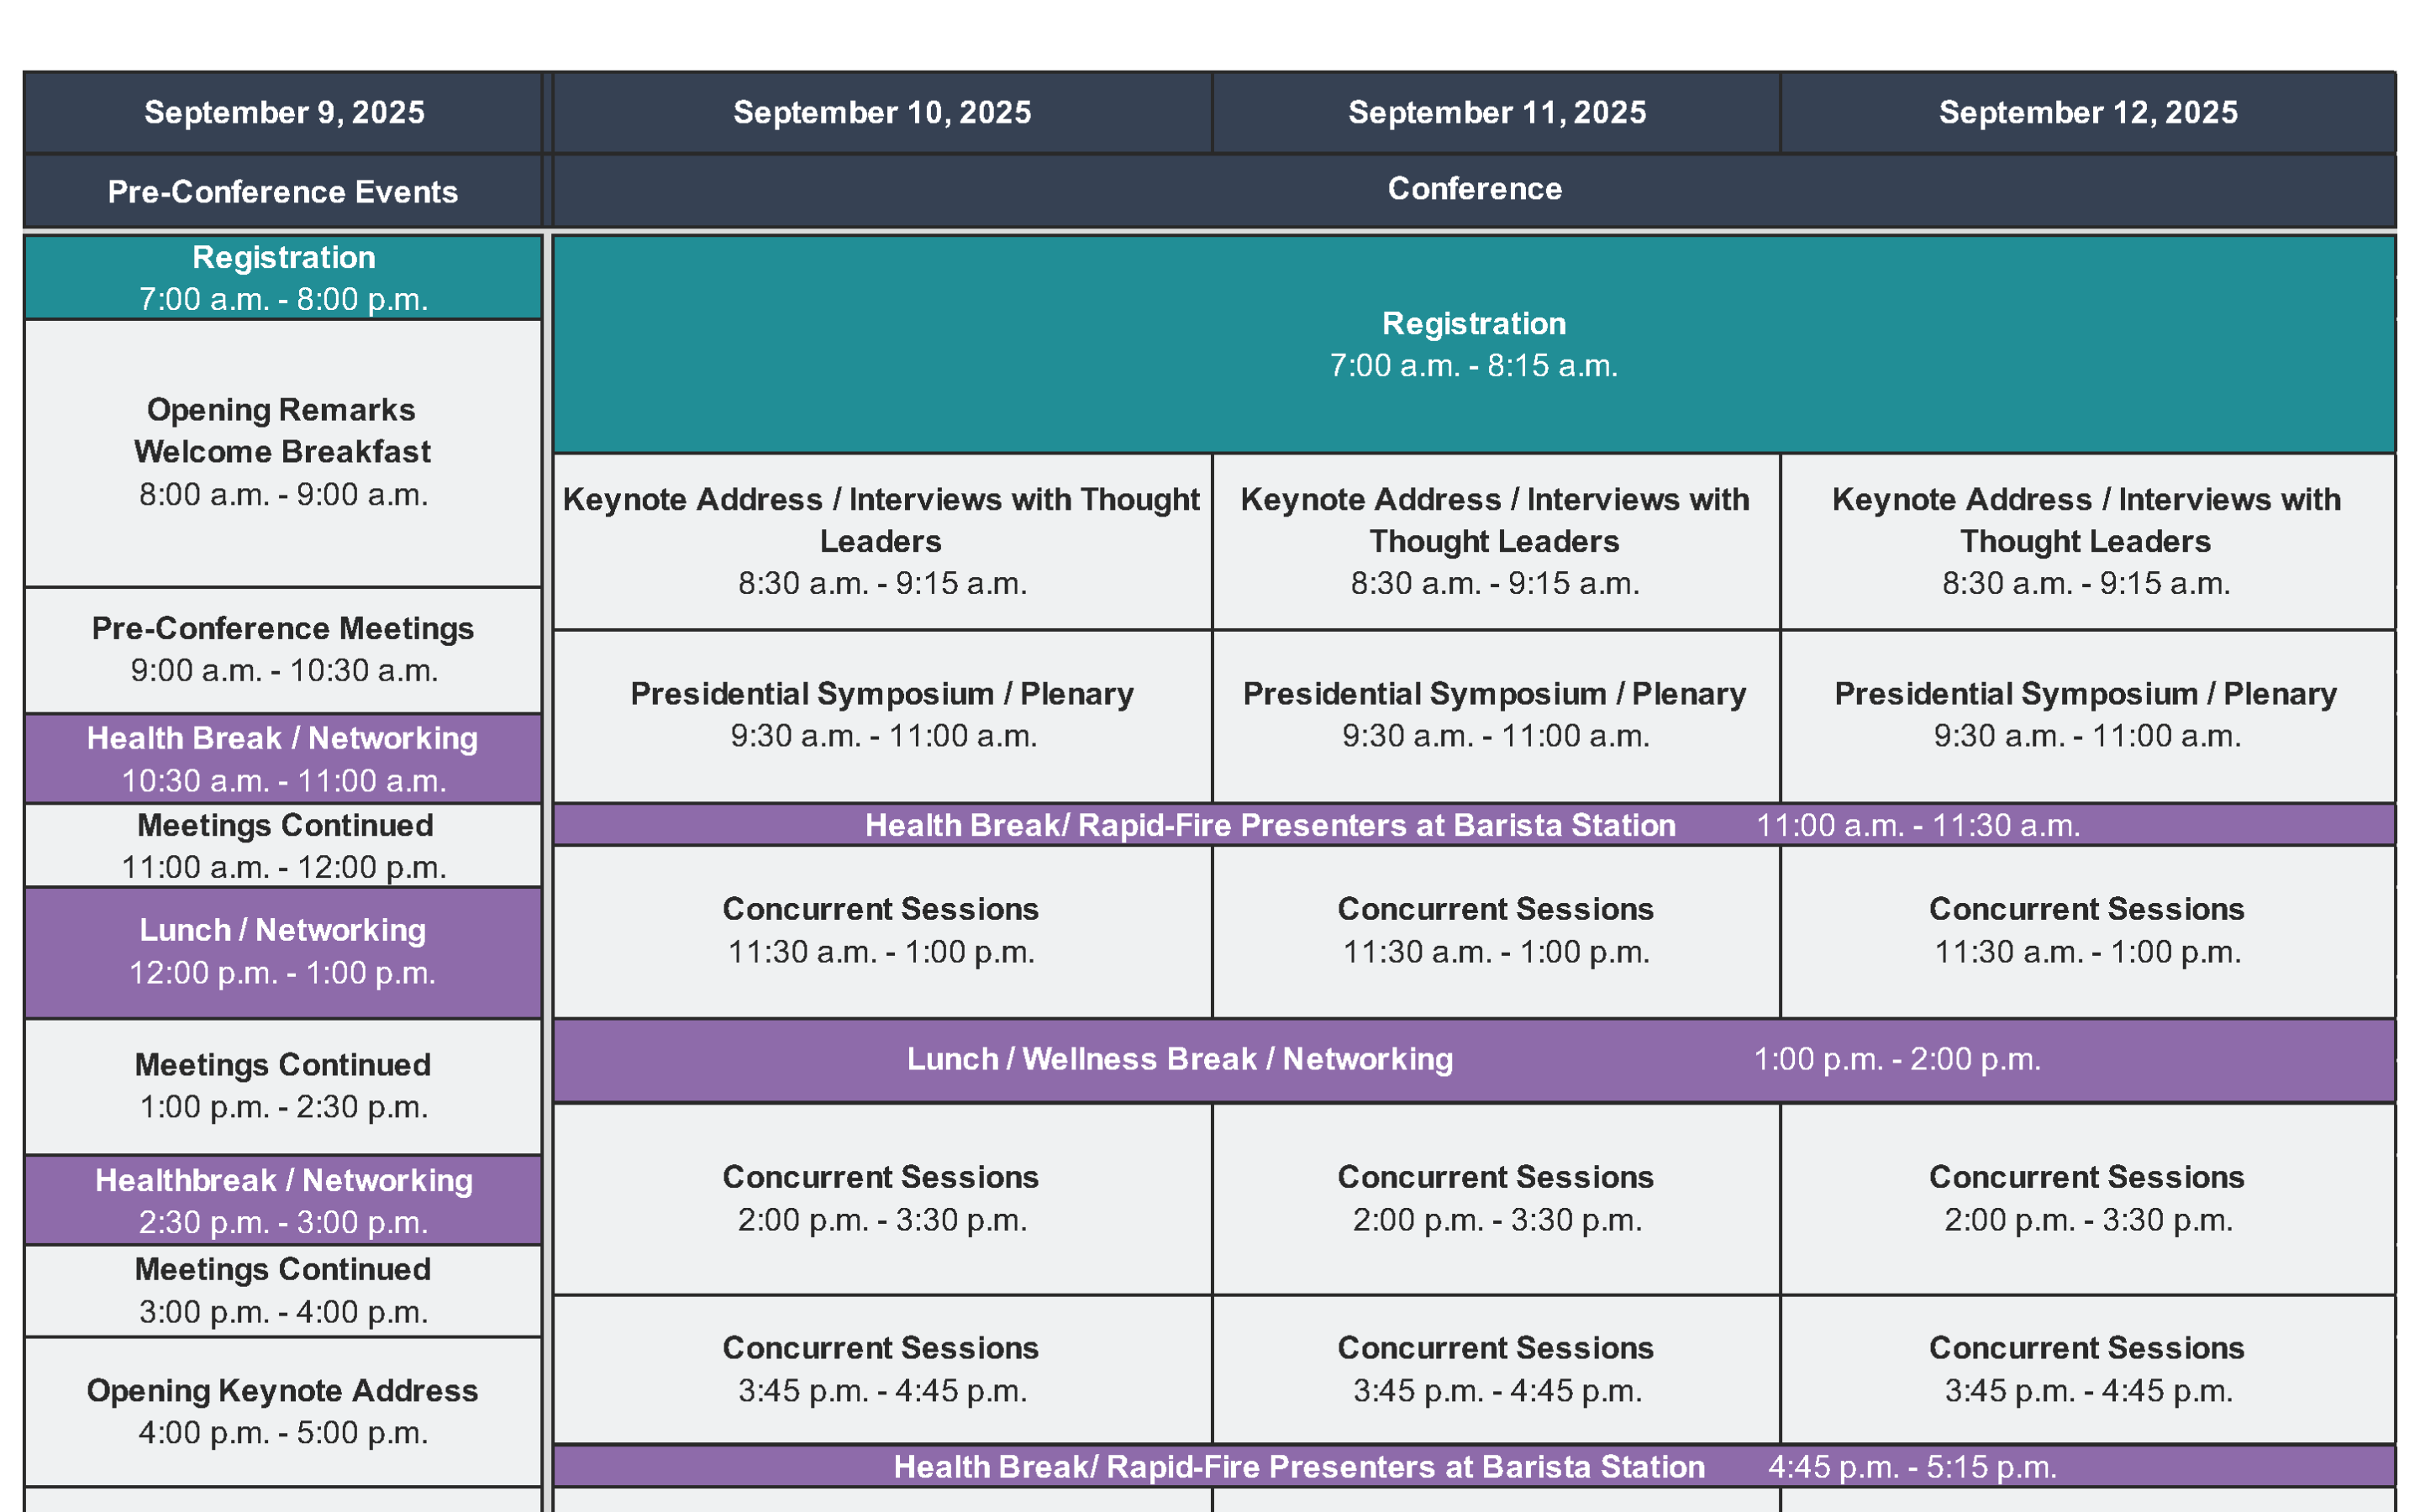Click the Lunch / Networking 12:00 p.m. cell
The height and width of the screenshot is (1512, 2420).
(x=283, y=951)
